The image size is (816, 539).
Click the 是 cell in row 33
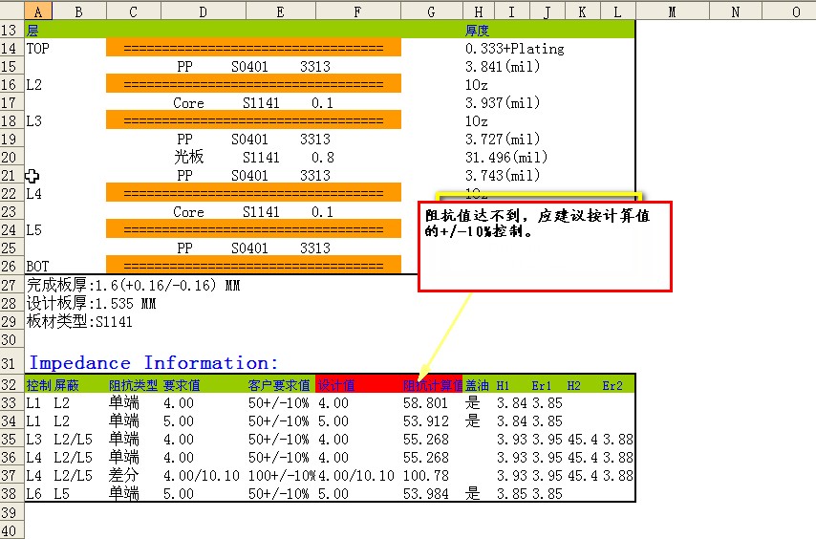point(473,403)
